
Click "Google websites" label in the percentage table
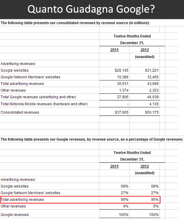15,186
